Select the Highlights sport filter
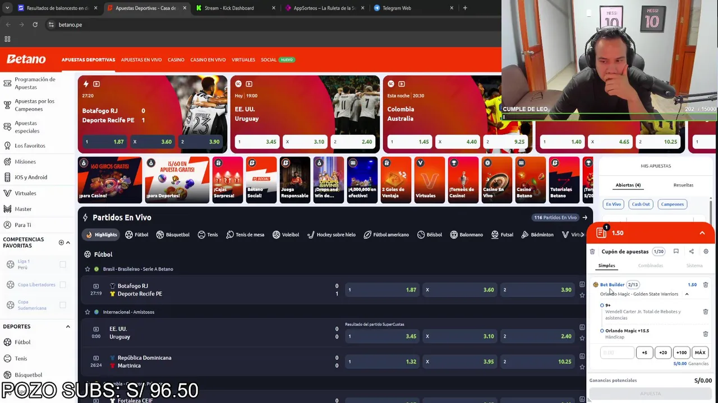The width and height of the screenshot is (718, 403). [102, 235]
